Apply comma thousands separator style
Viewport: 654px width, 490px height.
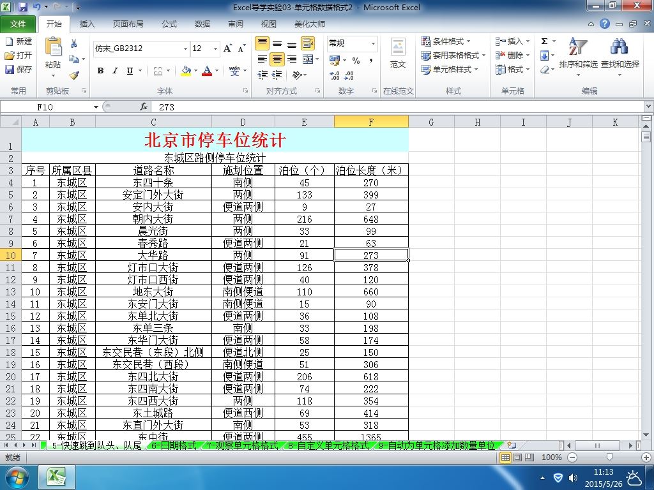(x=371, y=61)
